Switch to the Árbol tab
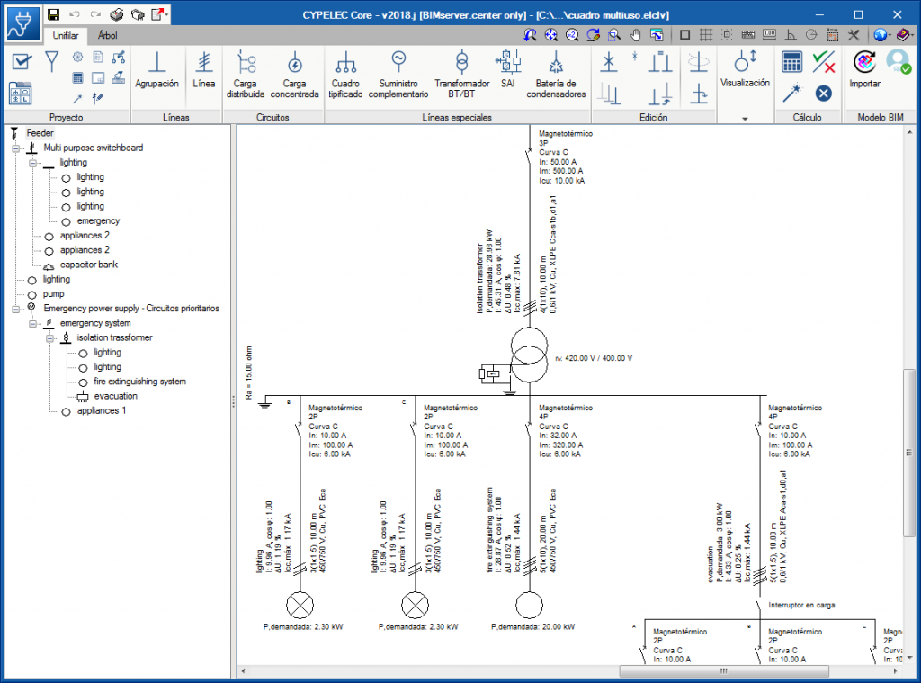 click(x=107, y=36)
